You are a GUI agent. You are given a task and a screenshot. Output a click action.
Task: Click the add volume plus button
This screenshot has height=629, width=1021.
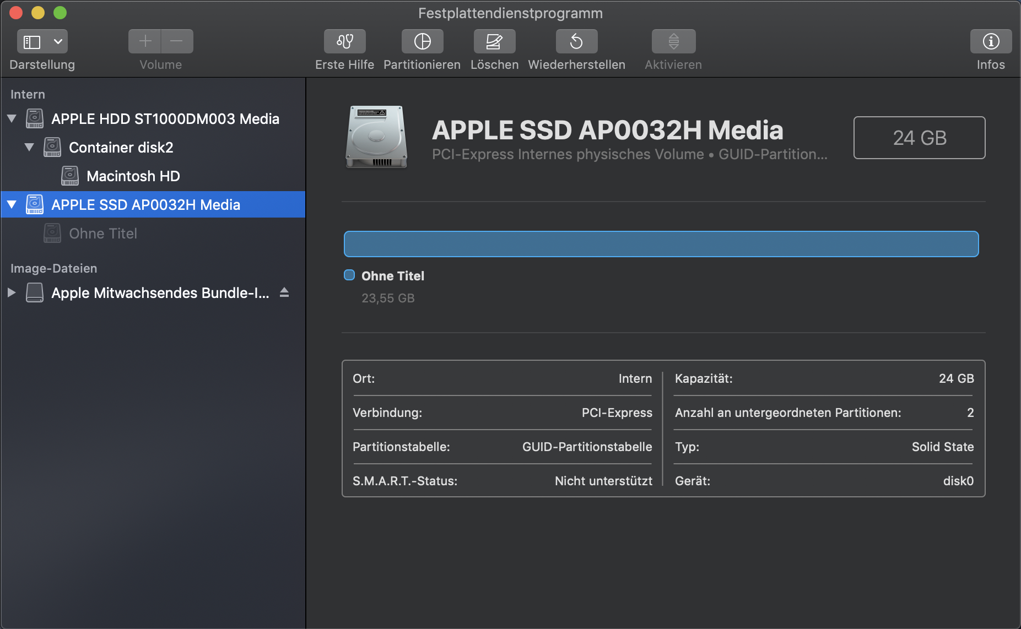pyautogui.click(x=145, y=42)
